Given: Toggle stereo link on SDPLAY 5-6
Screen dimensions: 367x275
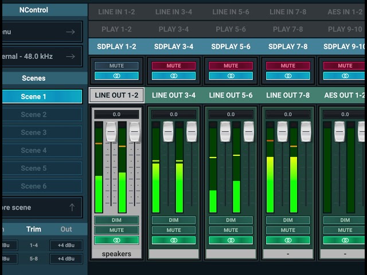Looking at the screenshot, I should (x=231, y=76).
